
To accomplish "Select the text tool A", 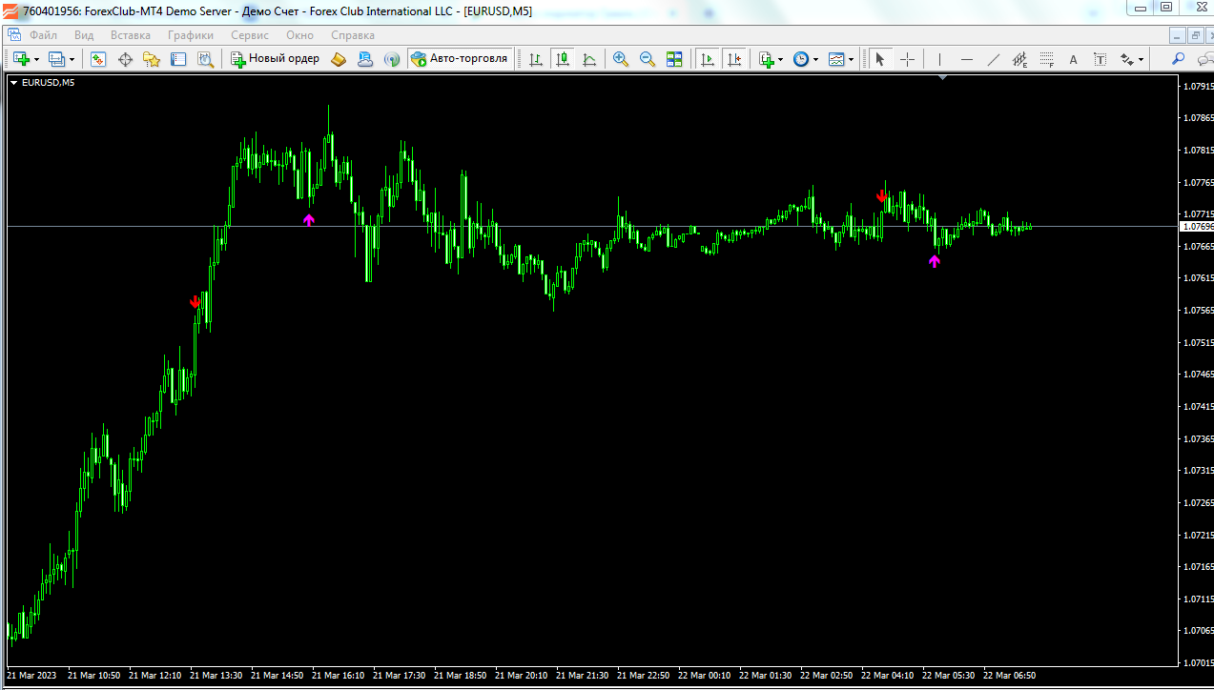I will click(1073, 59).
